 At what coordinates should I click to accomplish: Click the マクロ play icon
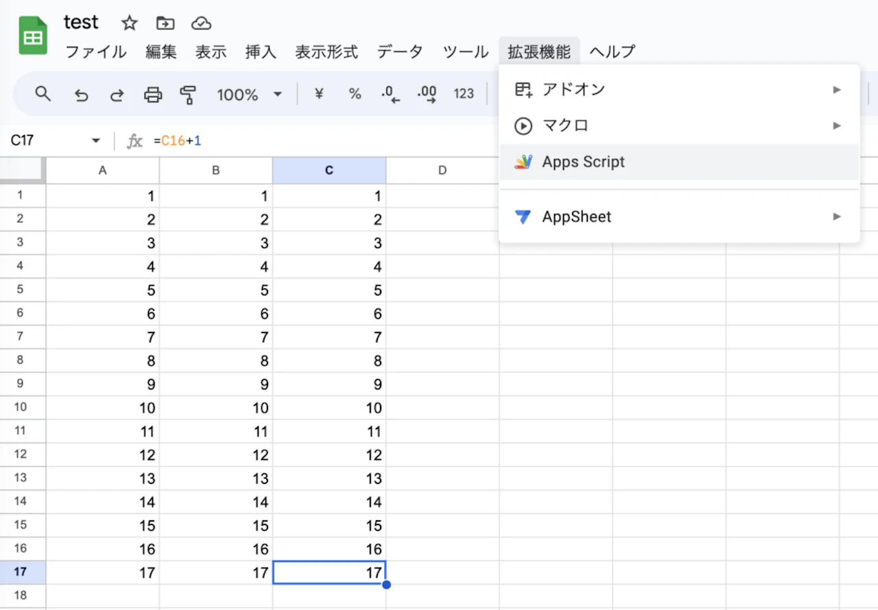(523, 125)
